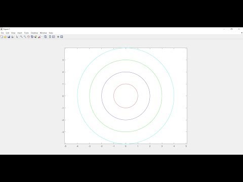Activate the Edit Plot arrow tool

click(17, 37)
